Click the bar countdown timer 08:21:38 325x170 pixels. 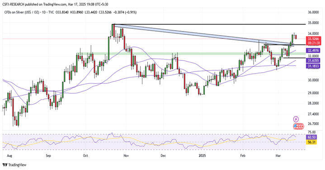(x=313, y=43)
